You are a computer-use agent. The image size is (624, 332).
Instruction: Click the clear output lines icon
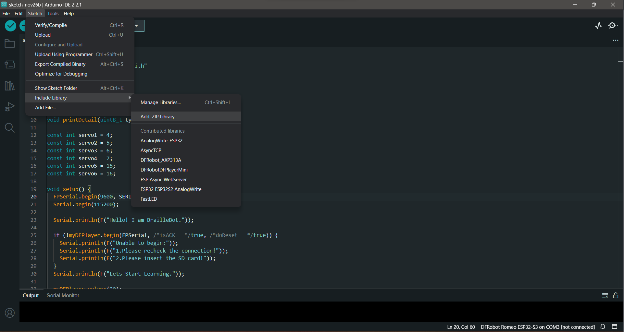pos(605,295)
